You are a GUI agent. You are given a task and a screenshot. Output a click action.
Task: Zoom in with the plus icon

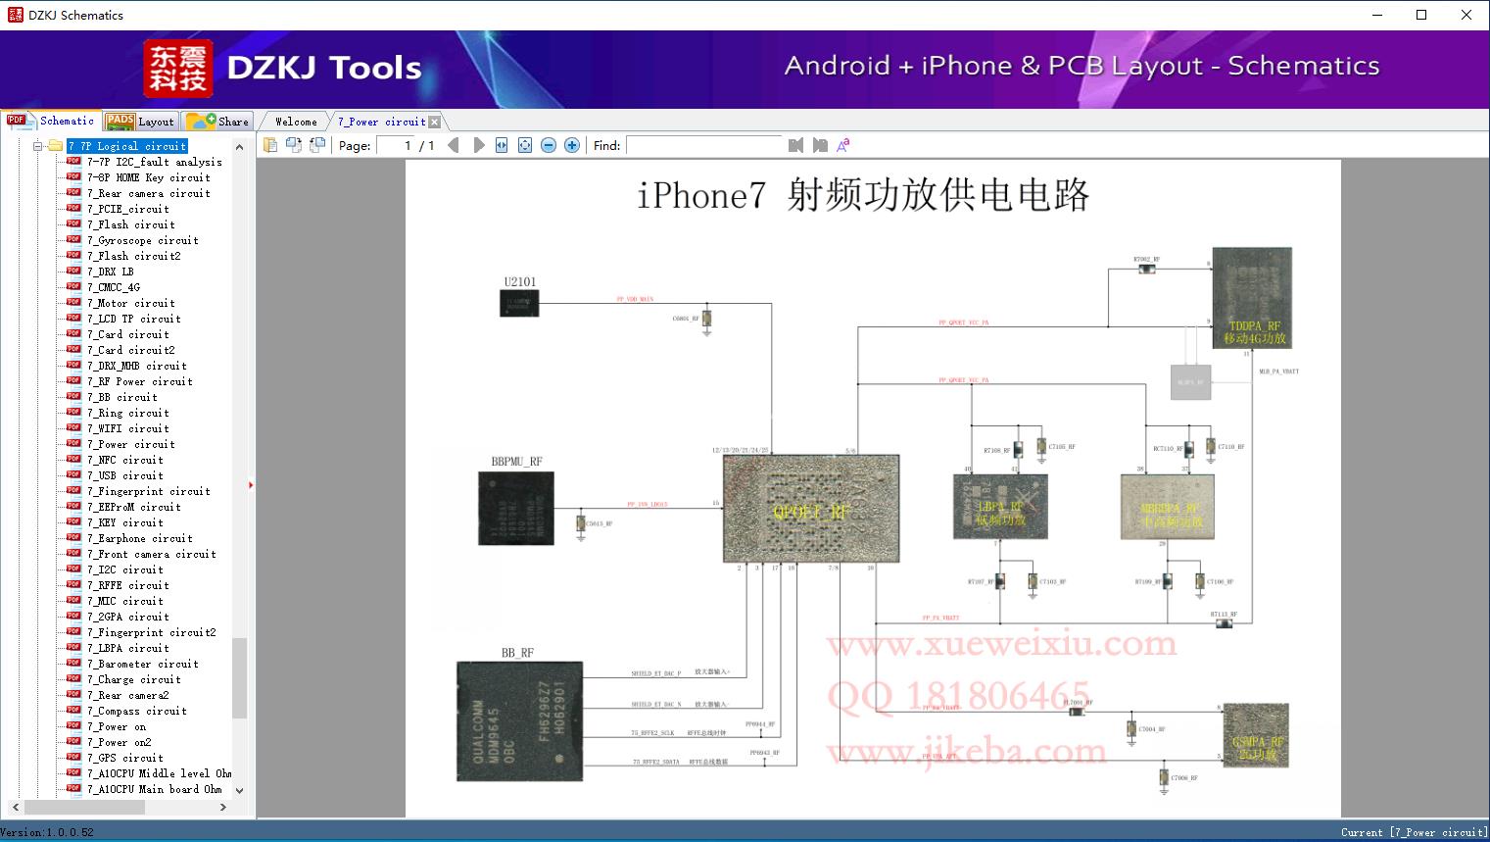pyautogui.click(x=572, y=145)
